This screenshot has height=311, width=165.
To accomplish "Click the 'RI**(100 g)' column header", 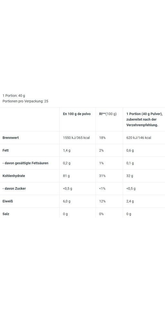I will (108, 114).
